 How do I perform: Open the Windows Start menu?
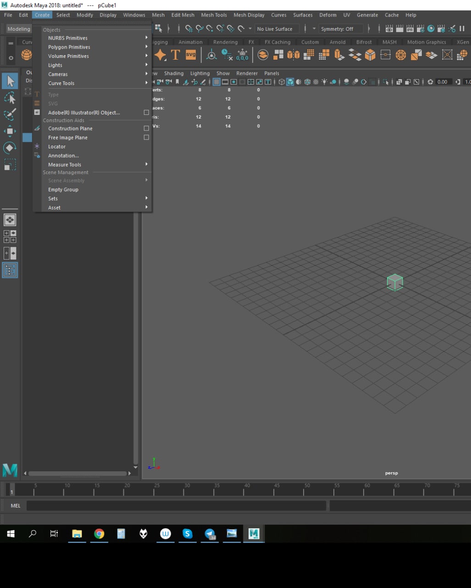(x=11, y=533)
